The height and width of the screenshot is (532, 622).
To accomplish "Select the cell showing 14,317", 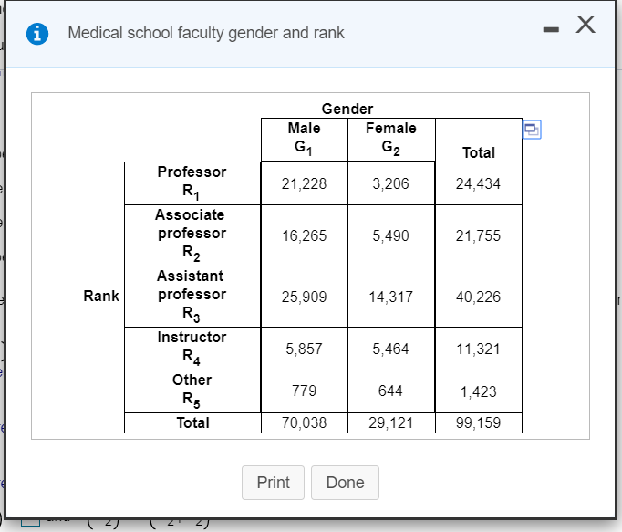I will tap(391, 297).
